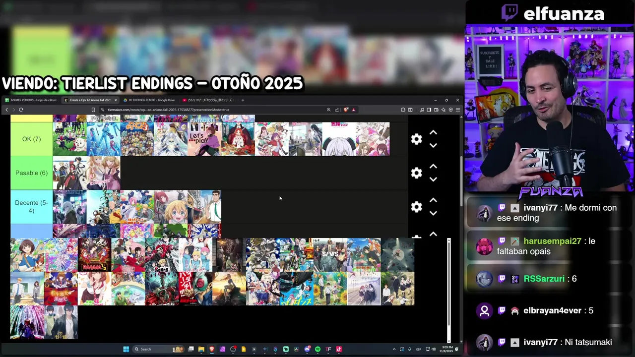This screenshot has height=357, width=635.
Task: Select the Create a Op/Ed Anime Fall tab
Action: tap(90, 100)
